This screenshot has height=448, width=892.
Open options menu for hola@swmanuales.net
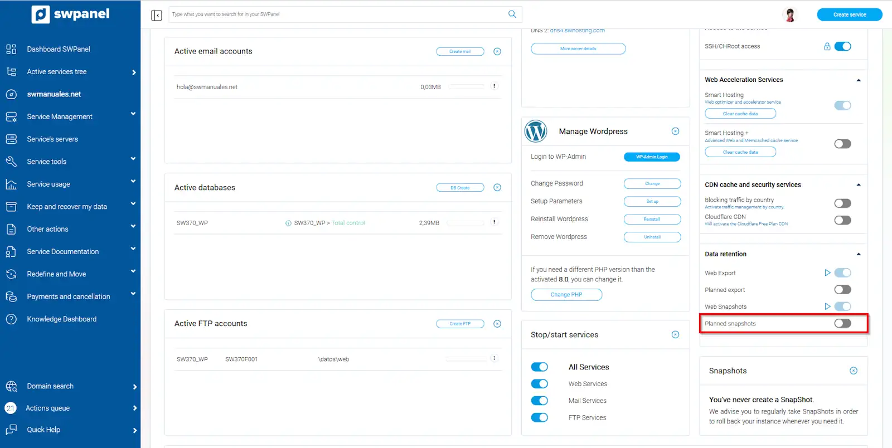(494, 86)
